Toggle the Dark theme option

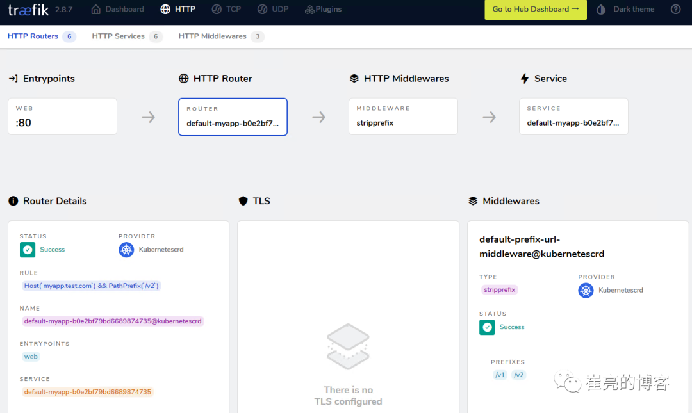point(625,9)
